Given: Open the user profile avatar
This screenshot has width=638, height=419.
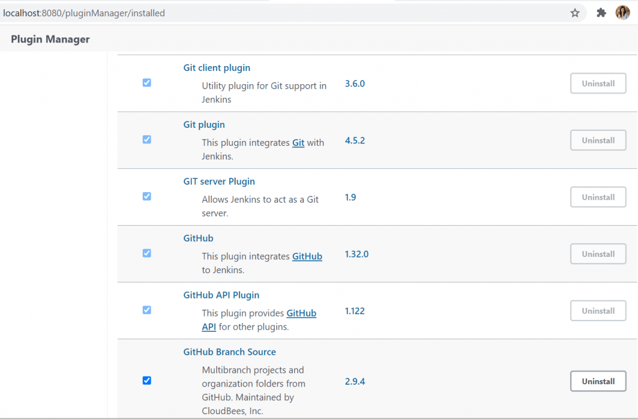Looking at the screenshot, I should [x=622, y=13].
